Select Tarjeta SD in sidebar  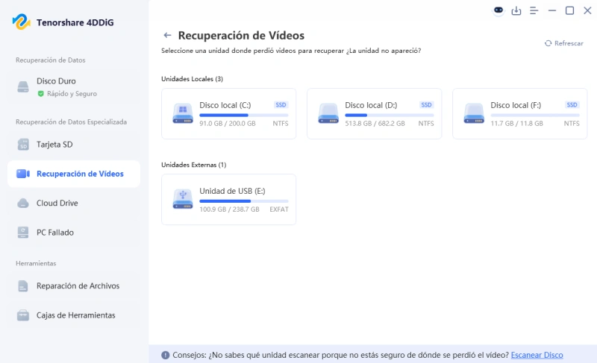coord(74,145)
